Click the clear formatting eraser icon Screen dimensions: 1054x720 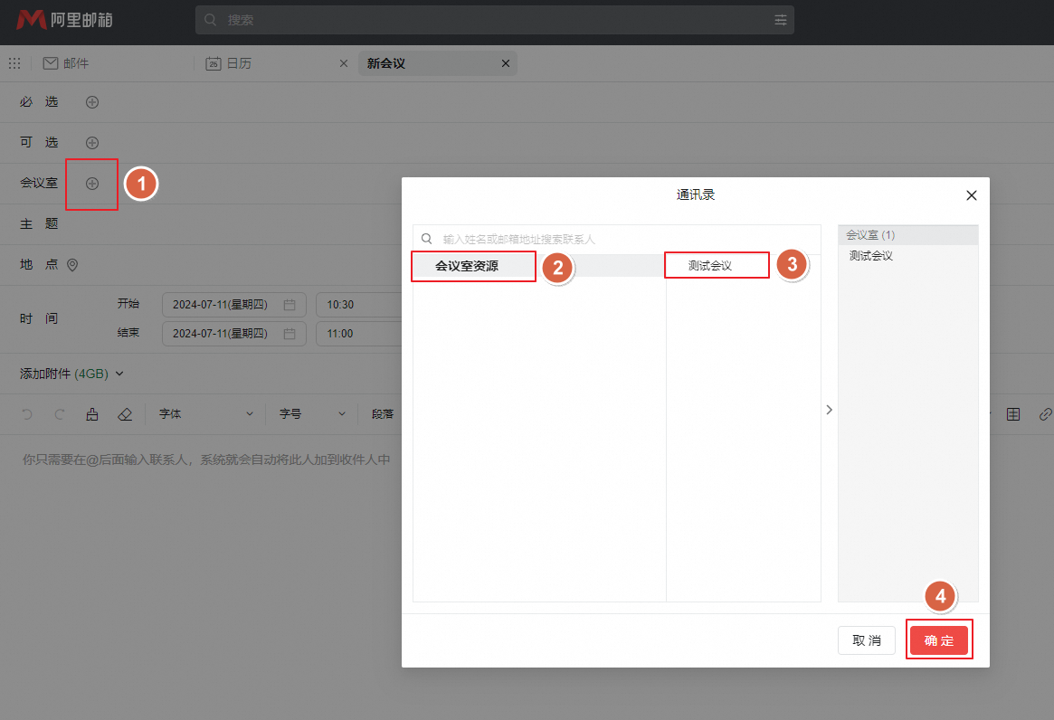[125, 413]
